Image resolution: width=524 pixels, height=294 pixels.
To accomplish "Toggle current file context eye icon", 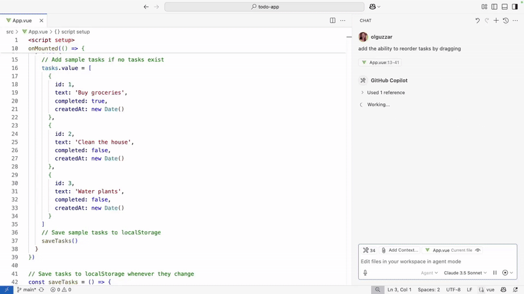I will (478, 250).
